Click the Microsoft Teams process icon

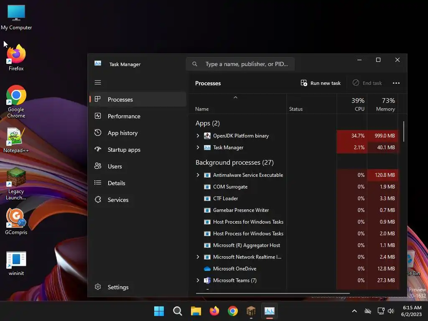(207, 280)
